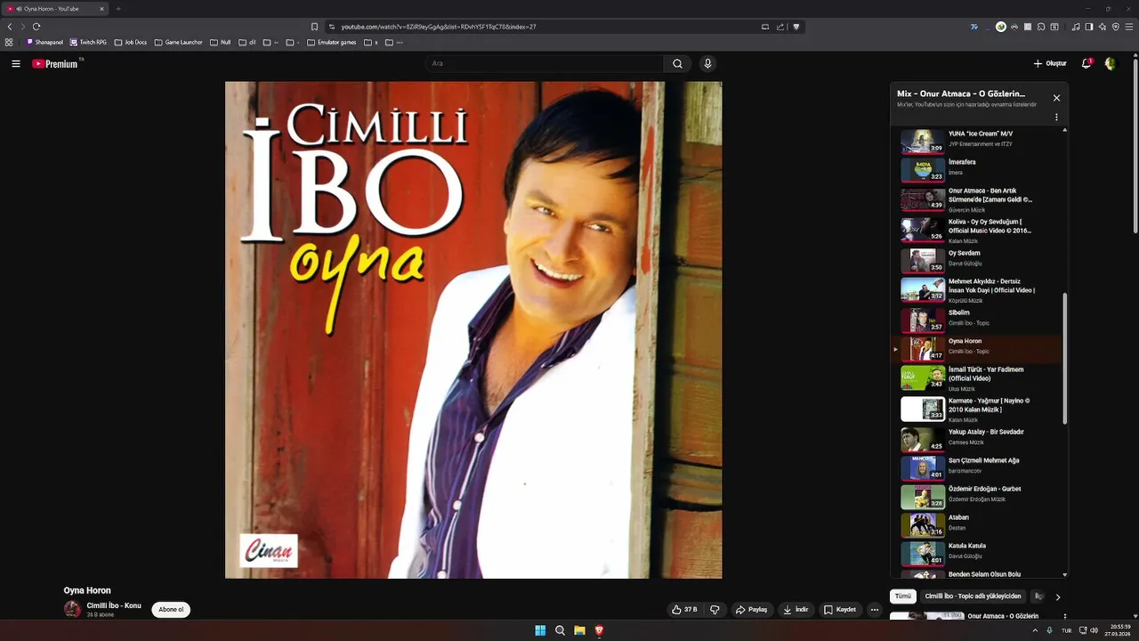
Task: Show more filter chips with right chevron
Action: tap(1058, 597)
